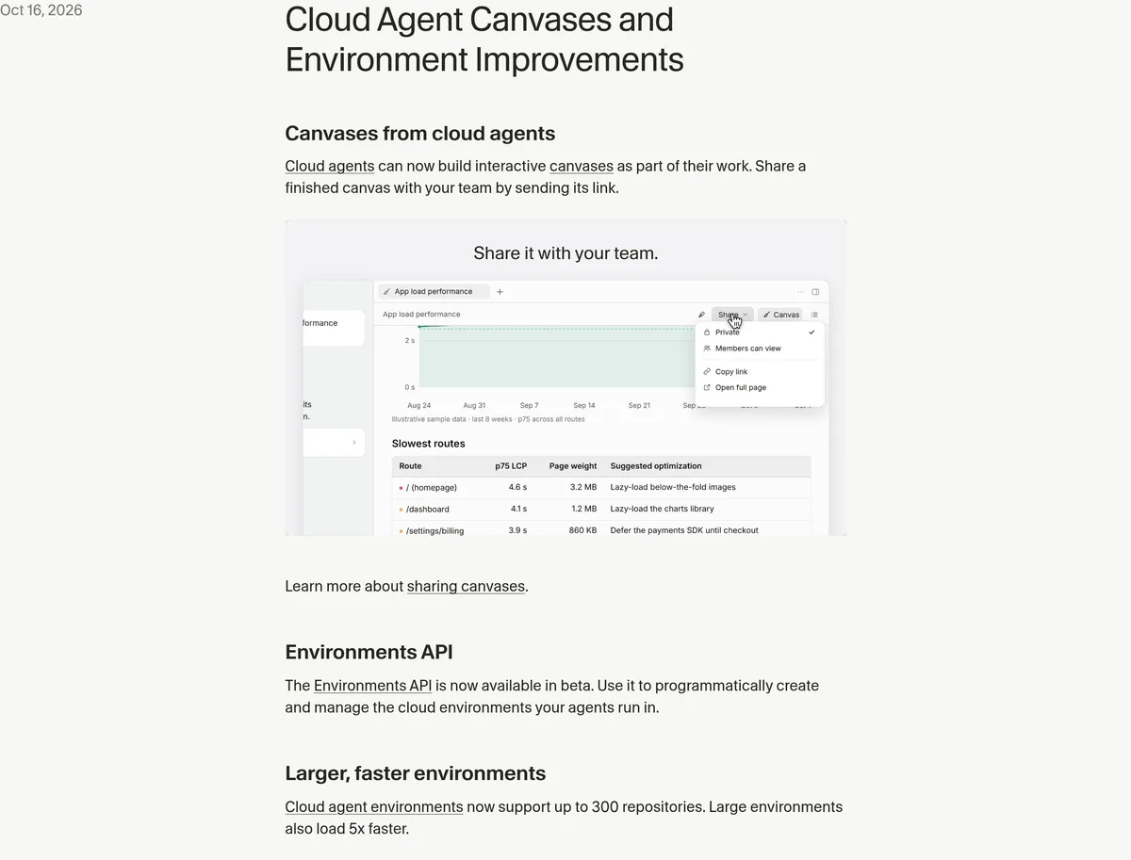The image size is (1131, 860).
Task: Click the p75 LCP column header
Action: tap(511, 466)
